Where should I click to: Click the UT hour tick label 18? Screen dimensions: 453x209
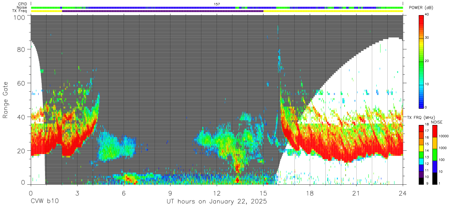tap(310, 193)
